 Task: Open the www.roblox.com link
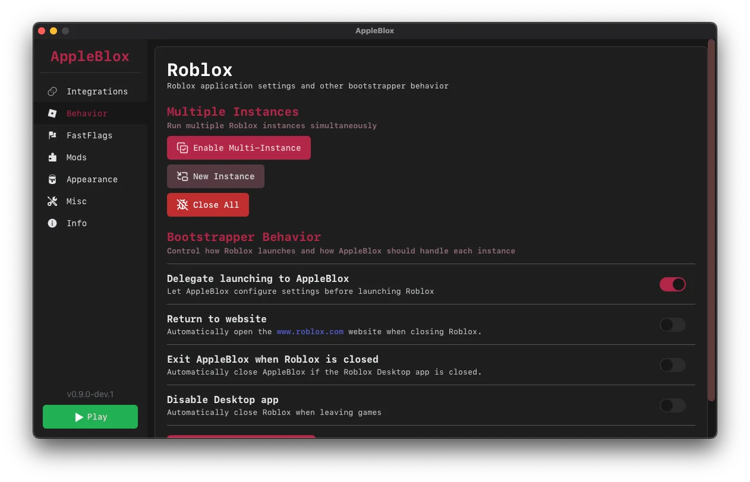coord(310,332)
